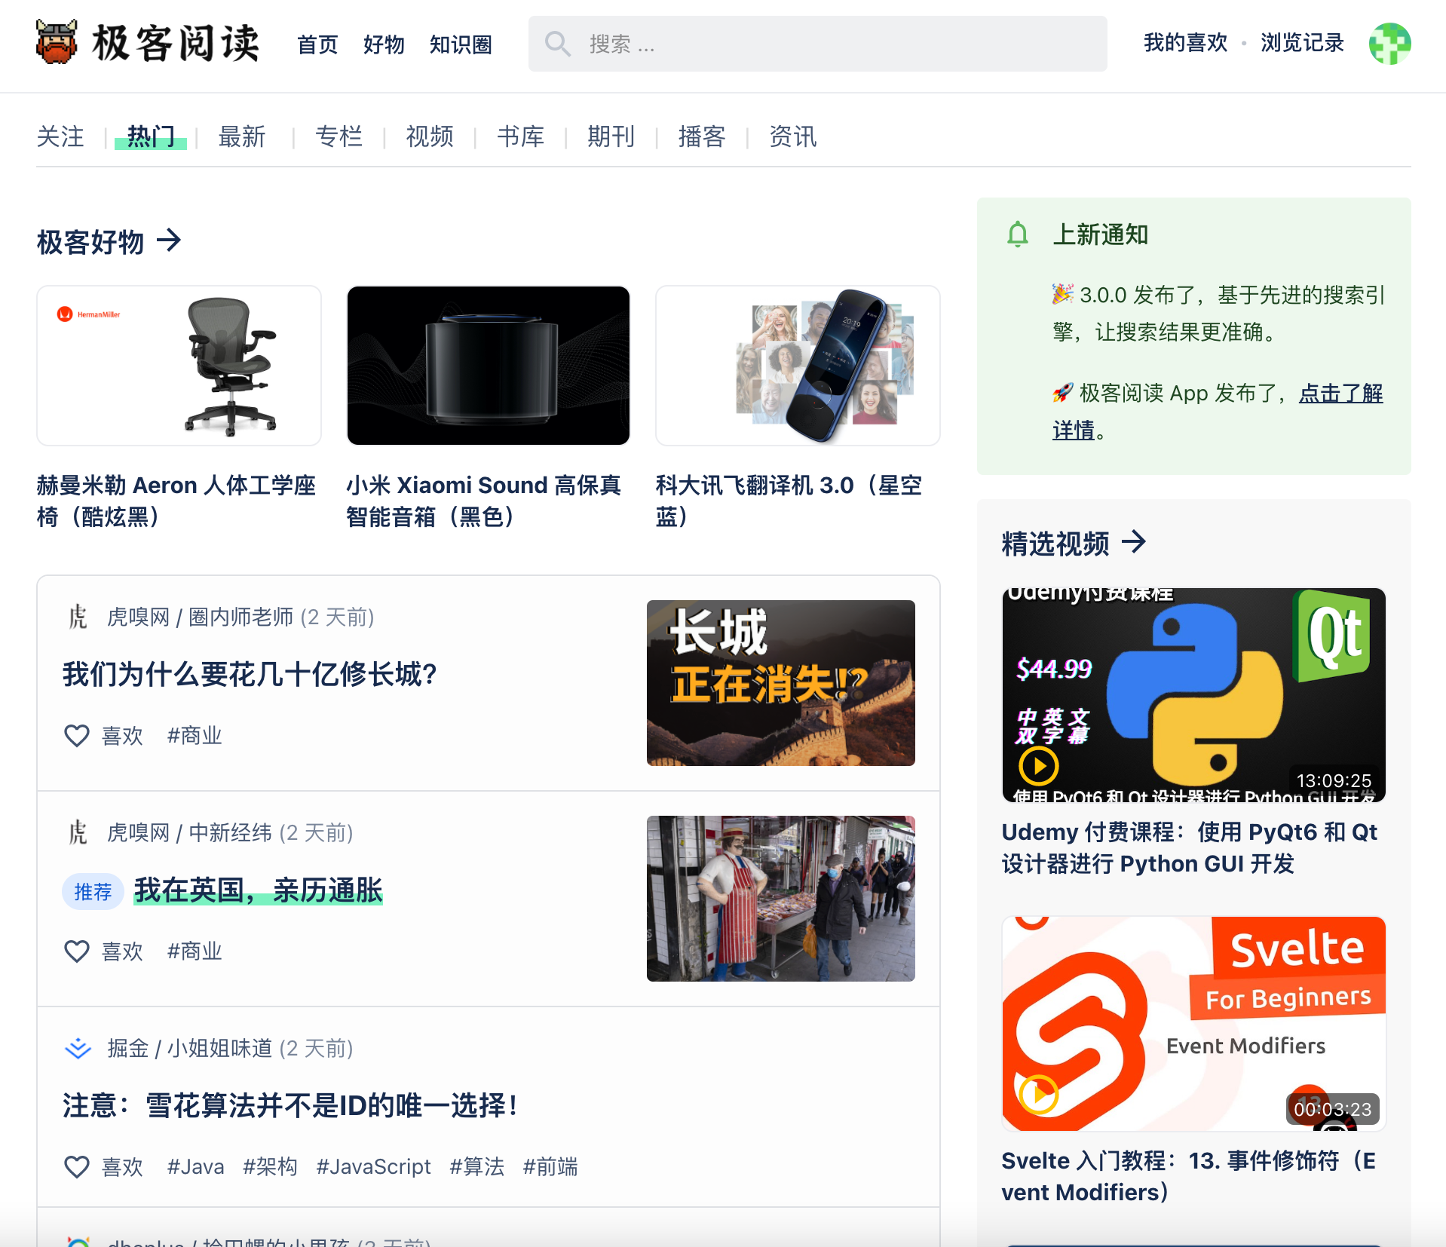
Task: Click the #算法 tag
Action: tap(477, 1167)
